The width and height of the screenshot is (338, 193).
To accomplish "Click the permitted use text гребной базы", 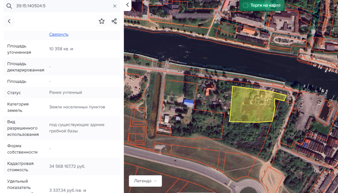I will 63,131.
